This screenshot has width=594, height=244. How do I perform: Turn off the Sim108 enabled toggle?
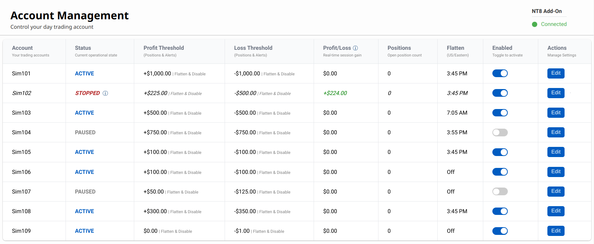pos(500,211)
